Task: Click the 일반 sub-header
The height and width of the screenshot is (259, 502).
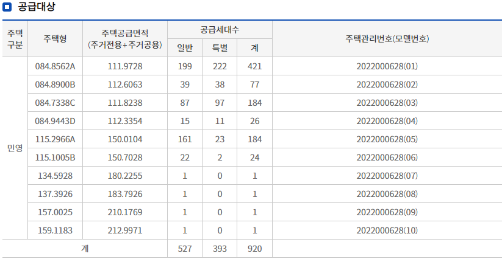Action: tap(185, 48)
